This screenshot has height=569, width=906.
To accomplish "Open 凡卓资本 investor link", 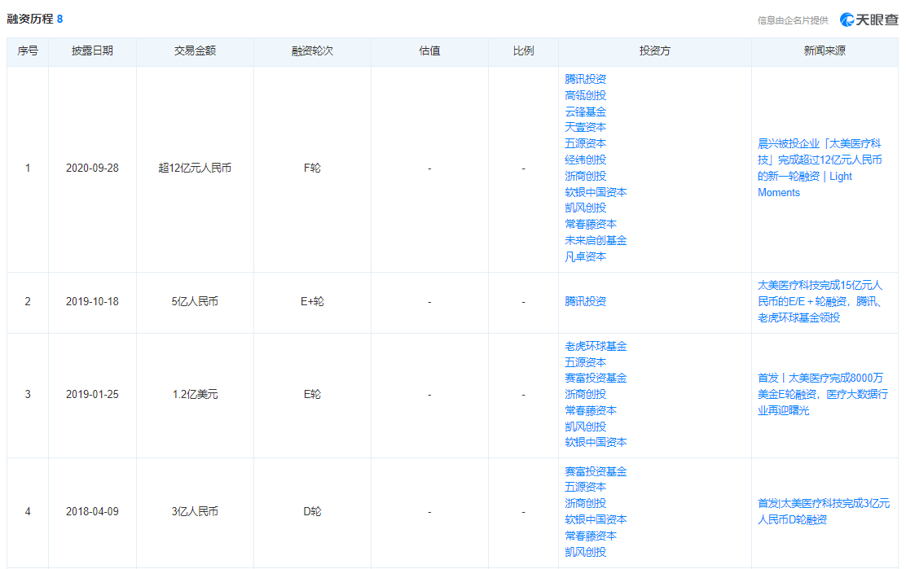I will (x=585, y=256).
